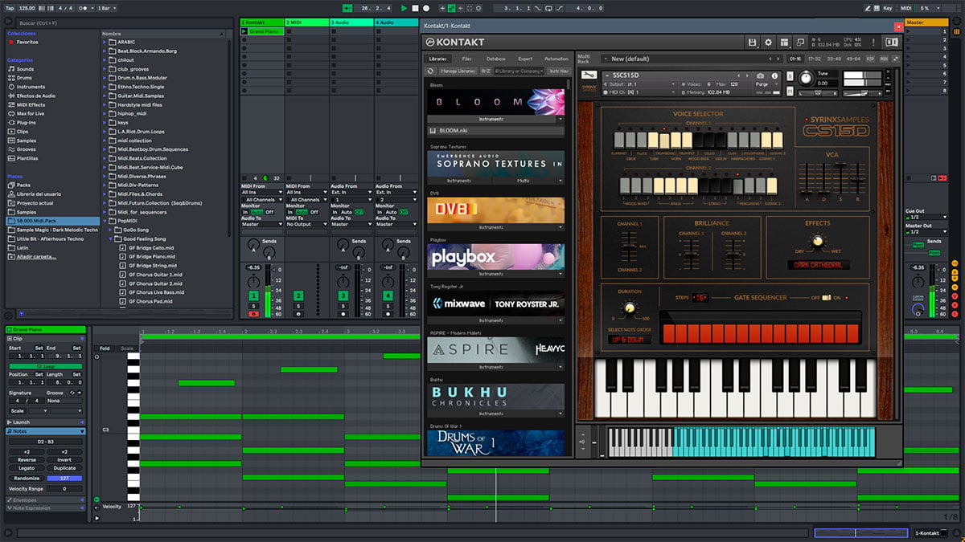
Task: Set track 2 monitor to Off
Action: 314,212
